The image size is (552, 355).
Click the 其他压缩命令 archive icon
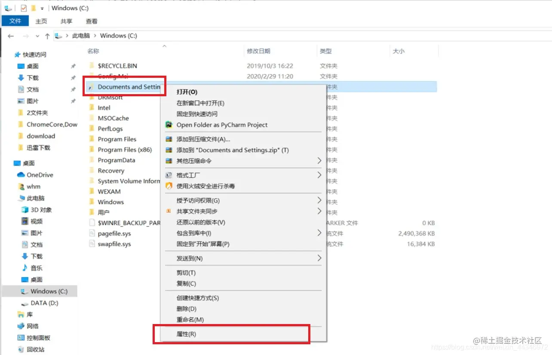169,161
